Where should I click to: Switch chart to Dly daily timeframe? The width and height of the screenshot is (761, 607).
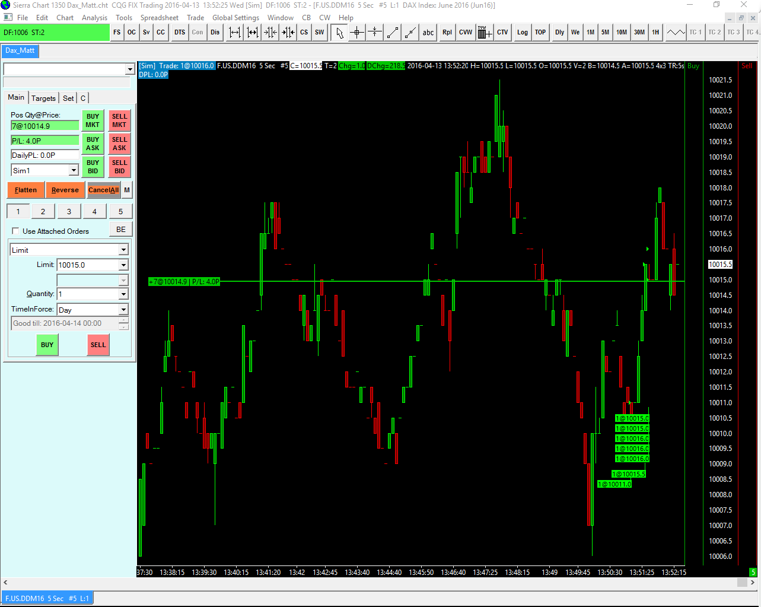(560, 33)
